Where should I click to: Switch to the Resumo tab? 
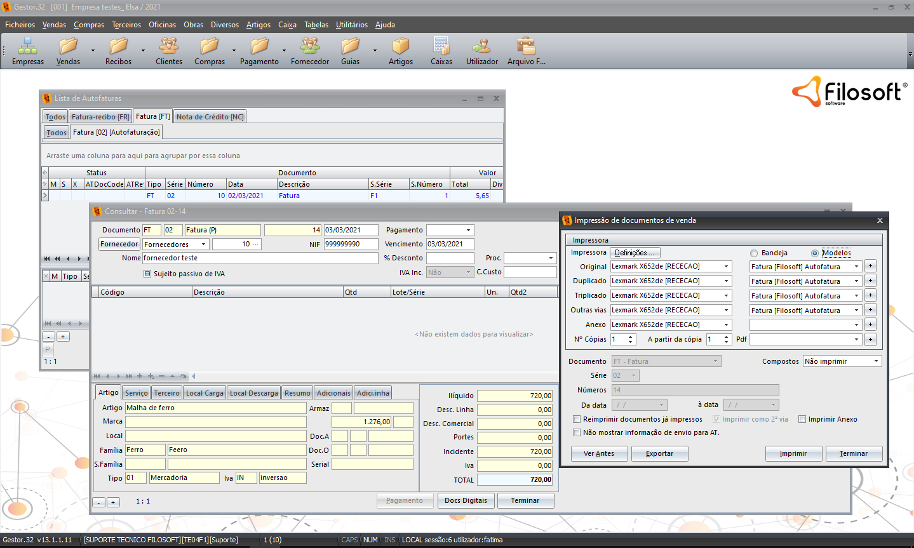pyautogui.click(x=297, y=393)
